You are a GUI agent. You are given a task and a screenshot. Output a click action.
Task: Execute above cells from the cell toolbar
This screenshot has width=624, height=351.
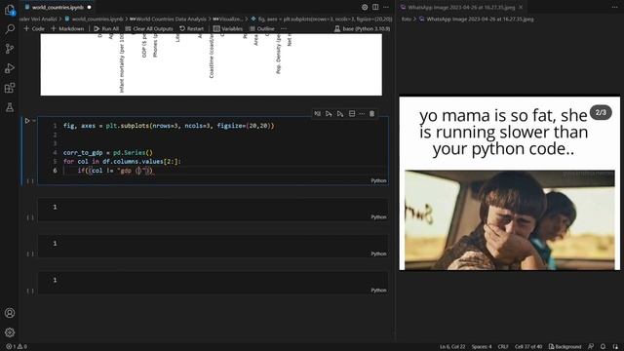pos(329,114)
